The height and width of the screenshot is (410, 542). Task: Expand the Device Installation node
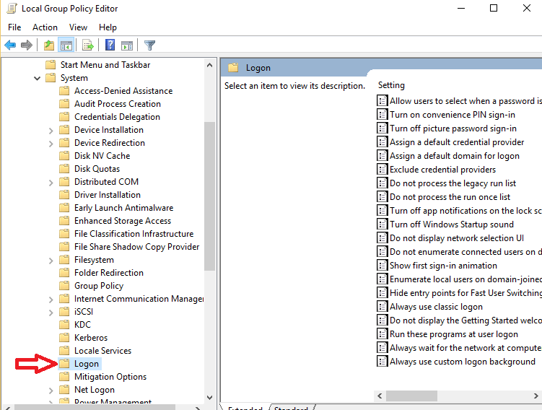(x=51, y=131)
